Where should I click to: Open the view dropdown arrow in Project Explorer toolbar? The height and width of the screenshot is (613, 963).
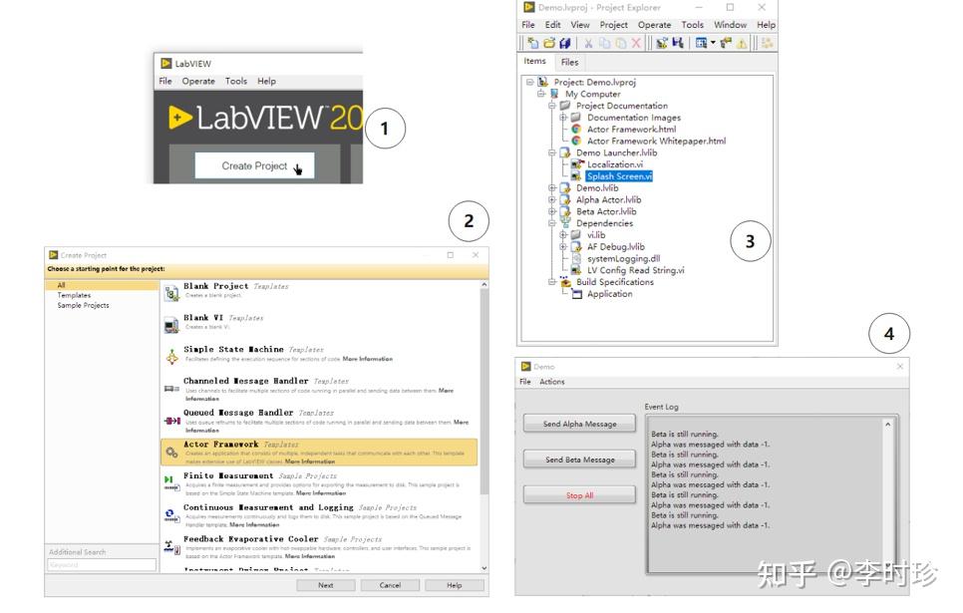coord(712,41)
